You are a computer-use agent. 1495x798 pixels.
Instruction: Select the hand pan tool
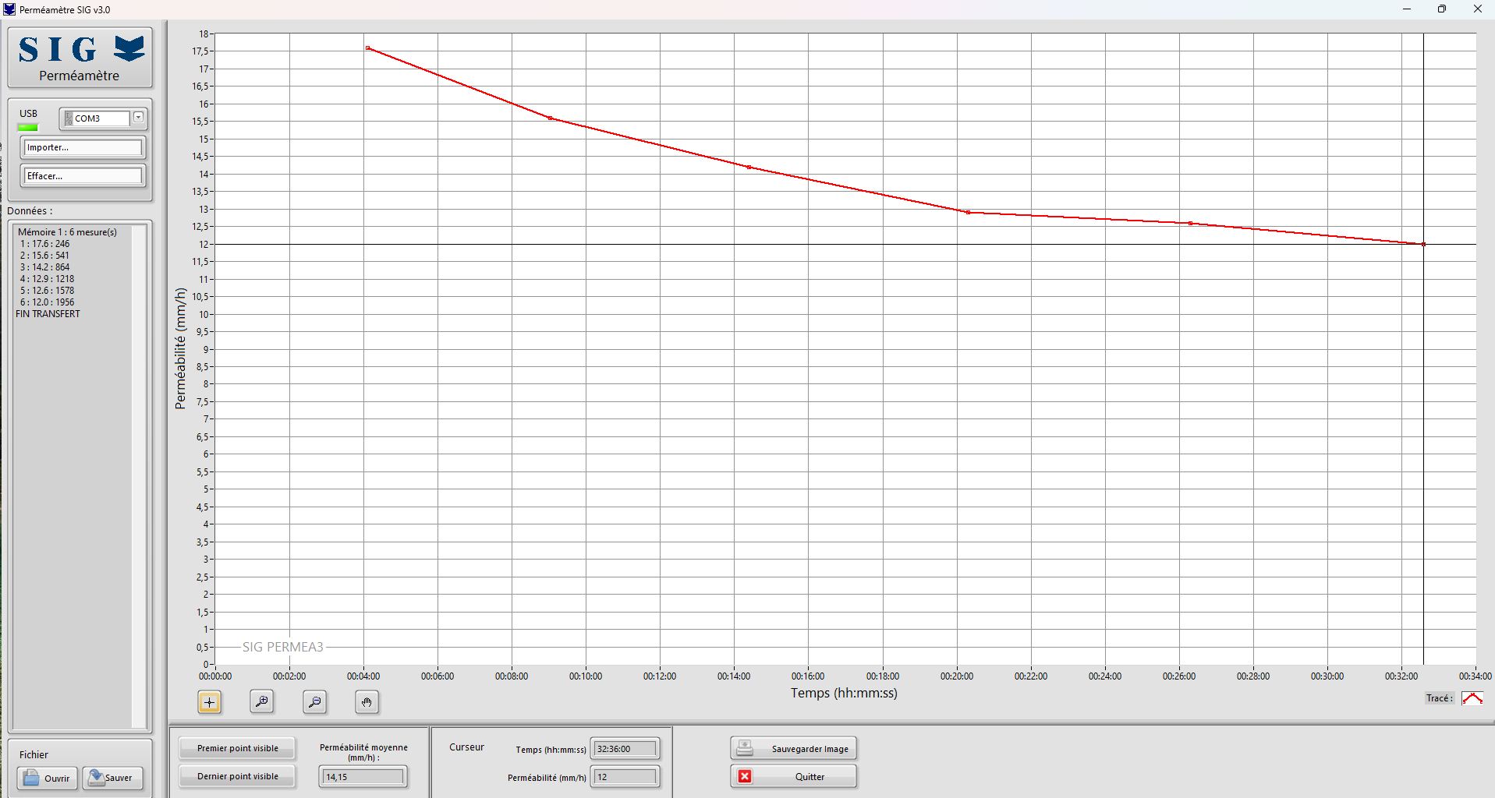(367, 702)
